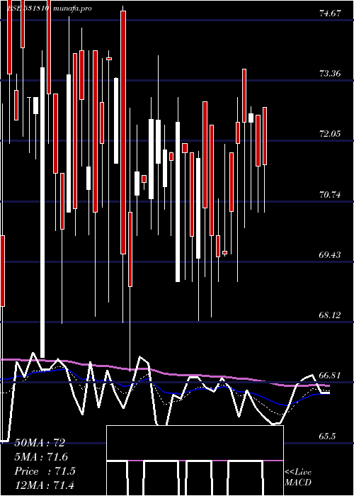Screen dimensions: 354x496
Task: Select the 73.36 price level label
Action: coord(329,74)
